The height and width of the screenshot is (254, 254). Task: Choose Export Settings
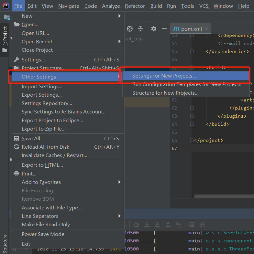point(68,95)
